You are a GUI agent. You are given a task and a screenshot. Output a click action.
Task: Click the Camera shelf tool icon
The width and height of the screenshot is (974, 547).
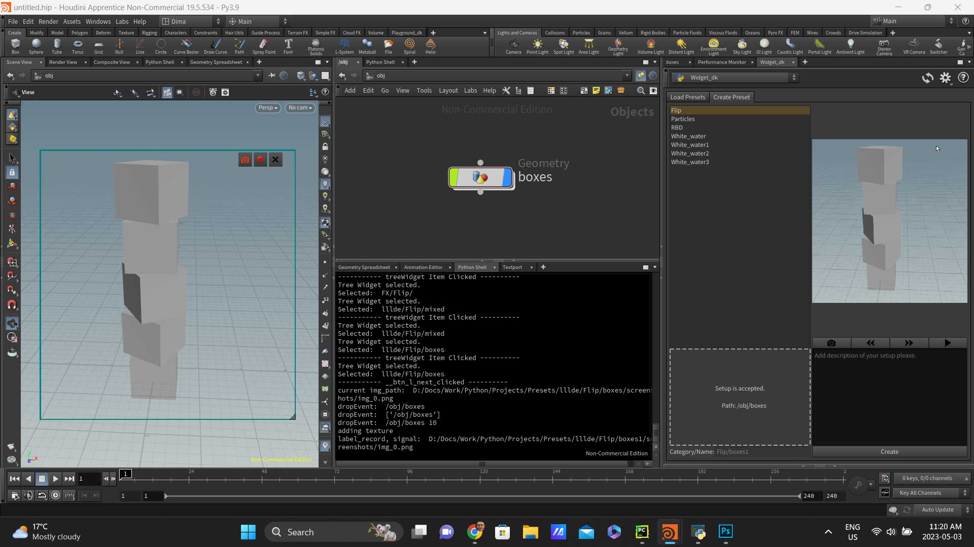point(513,45)
